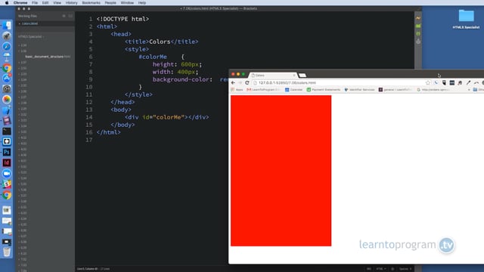Go back in the Chrome window
Viewport: 484px width, 272px height.
(233, 82)
